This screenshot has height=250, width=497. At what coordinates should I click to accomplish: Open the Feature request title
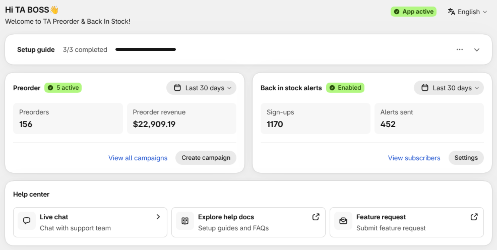pos(381,217)
